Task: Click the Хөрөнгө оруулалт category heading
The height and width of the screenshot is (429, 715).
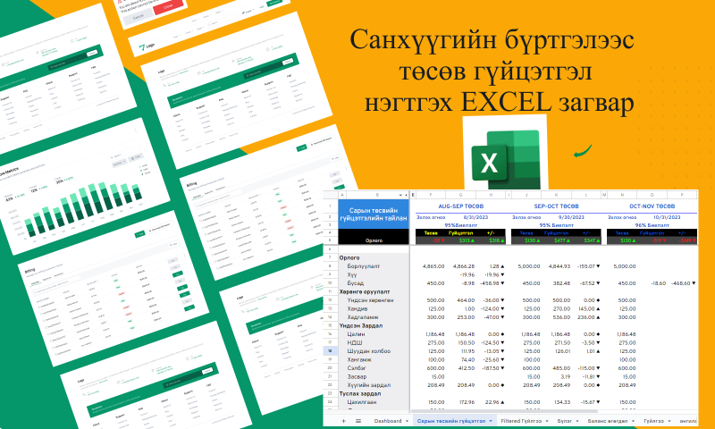Action: [365, 291]
